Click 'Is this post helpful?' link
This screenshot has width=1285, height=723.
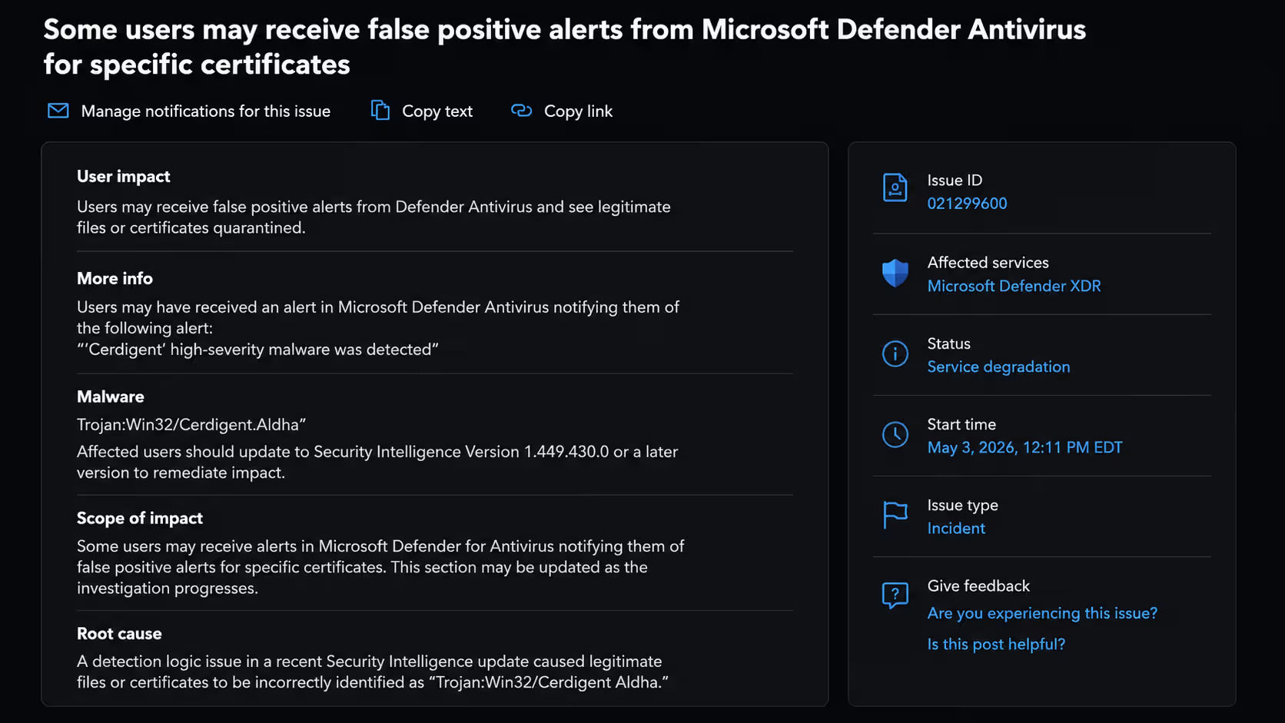click(996, 645)
